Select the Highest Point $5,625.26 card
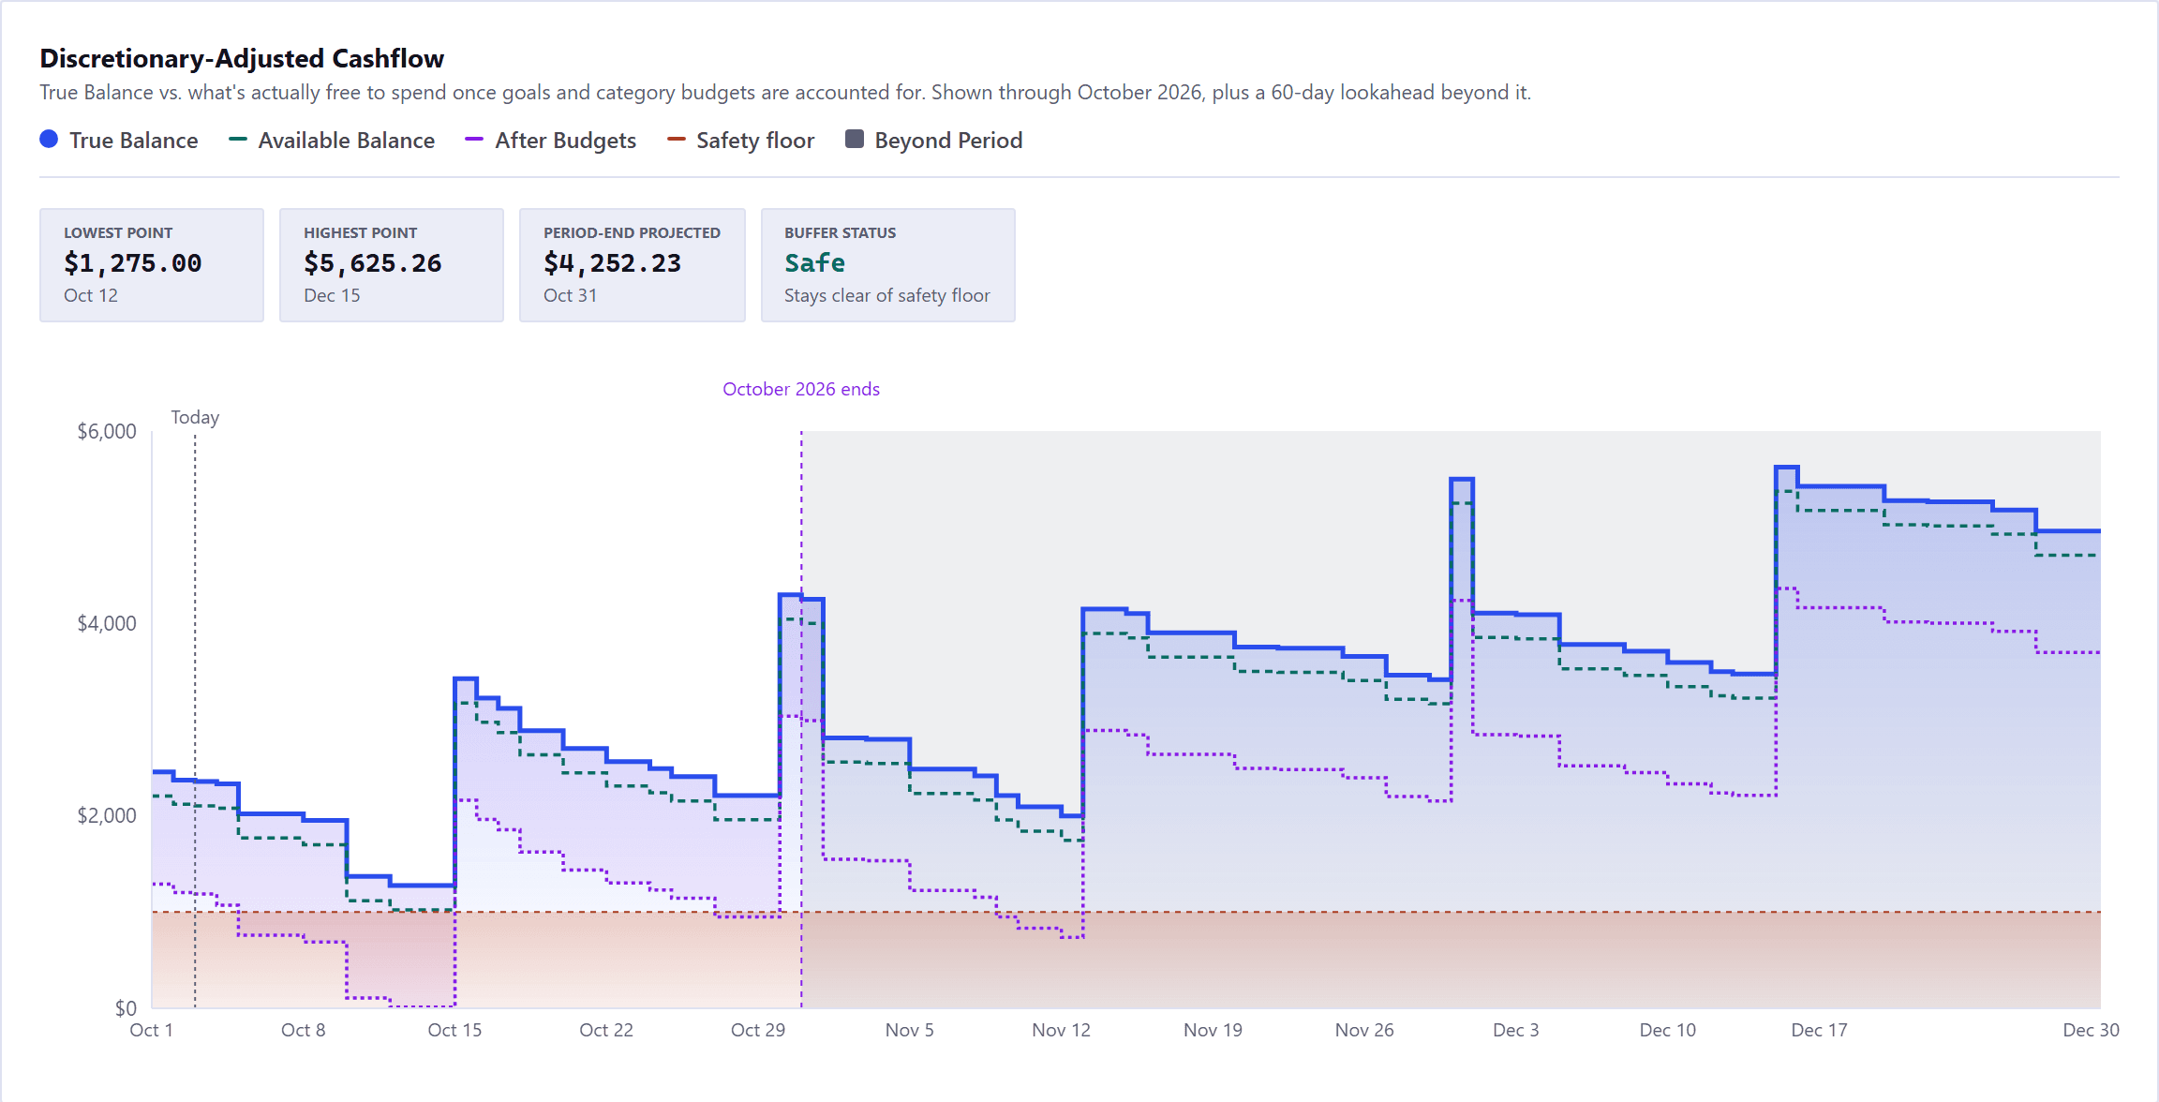Image resolution: width=2159 pixels, height=1102 pixels. tap(392, 265)
